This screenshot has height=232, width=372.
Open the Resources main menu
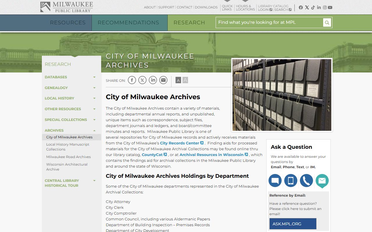coord(68,23)
